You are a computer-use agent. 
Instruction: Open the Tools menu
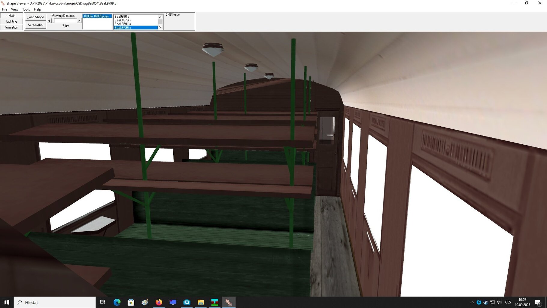click(x=26, y=9)
